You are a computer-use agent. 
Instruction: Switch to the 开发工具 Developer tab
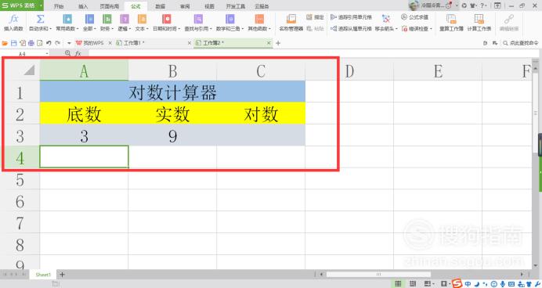click(236, 6)
